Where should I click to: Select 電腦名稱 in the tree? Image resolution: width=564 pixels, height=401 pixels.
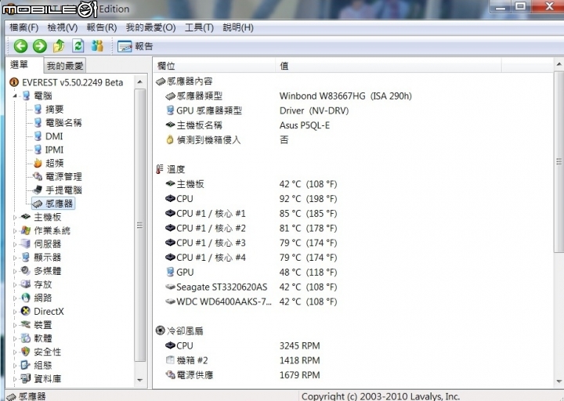point(63,123)
